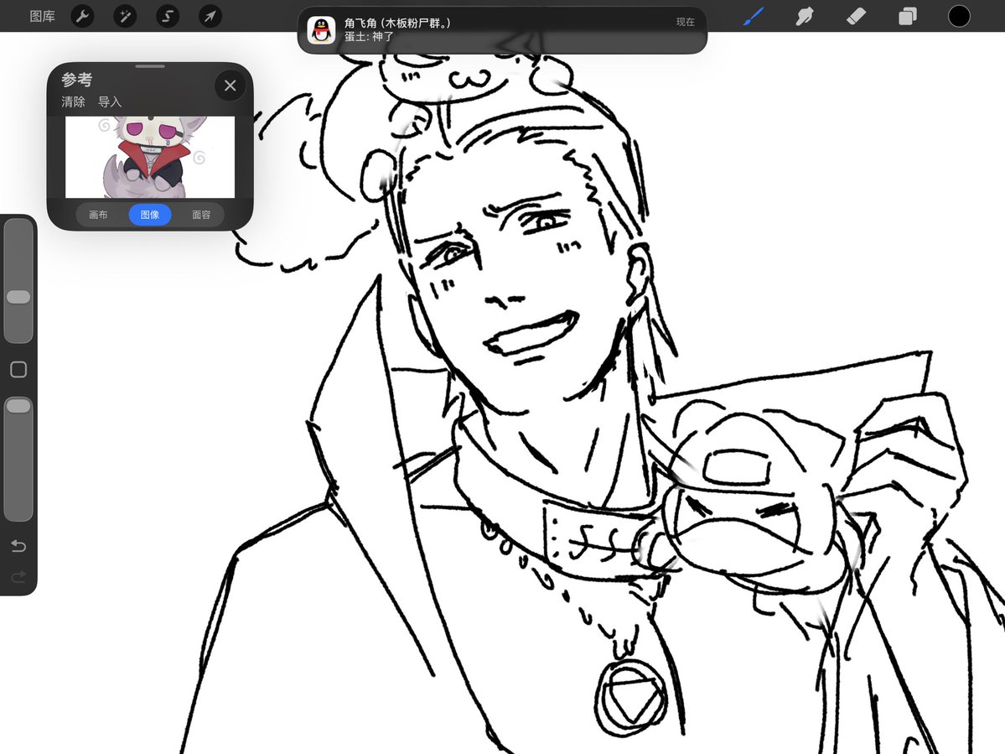Switch reference to 面容 tab
This screenshot has height=754, width=1005.
pos(201,214)
